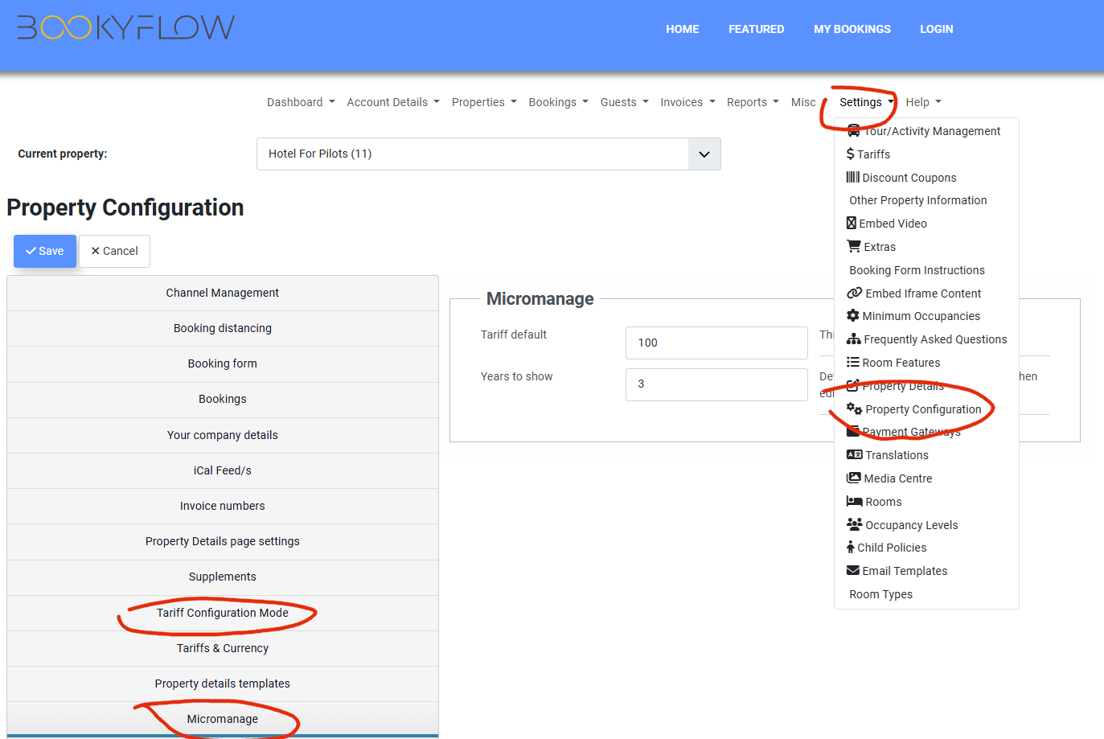
Task: Open Your company details section
Action: (223, 435)
